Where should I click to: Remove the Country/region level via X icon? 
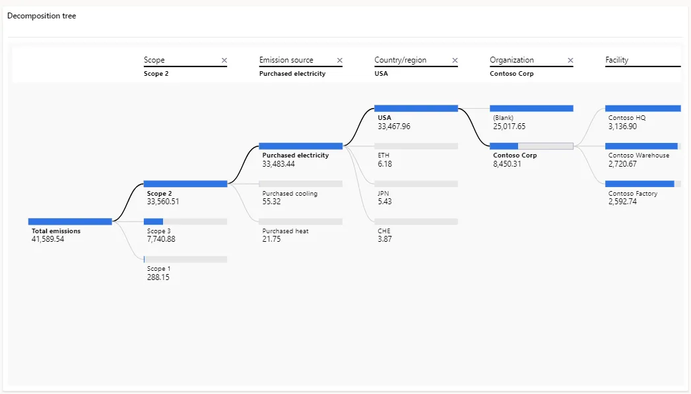455,60
